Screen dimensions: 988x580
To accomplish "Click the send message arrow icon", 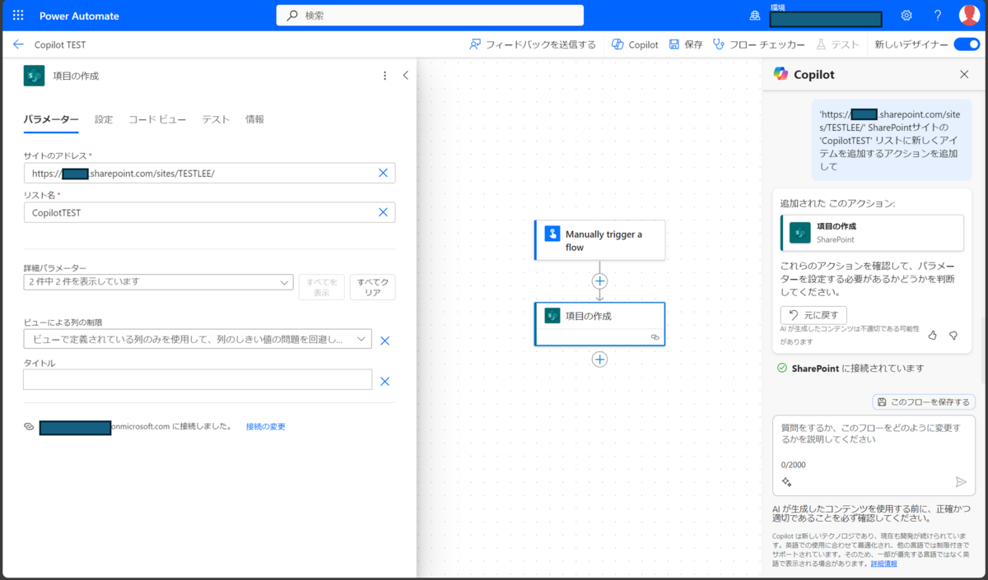I will 960,482.
